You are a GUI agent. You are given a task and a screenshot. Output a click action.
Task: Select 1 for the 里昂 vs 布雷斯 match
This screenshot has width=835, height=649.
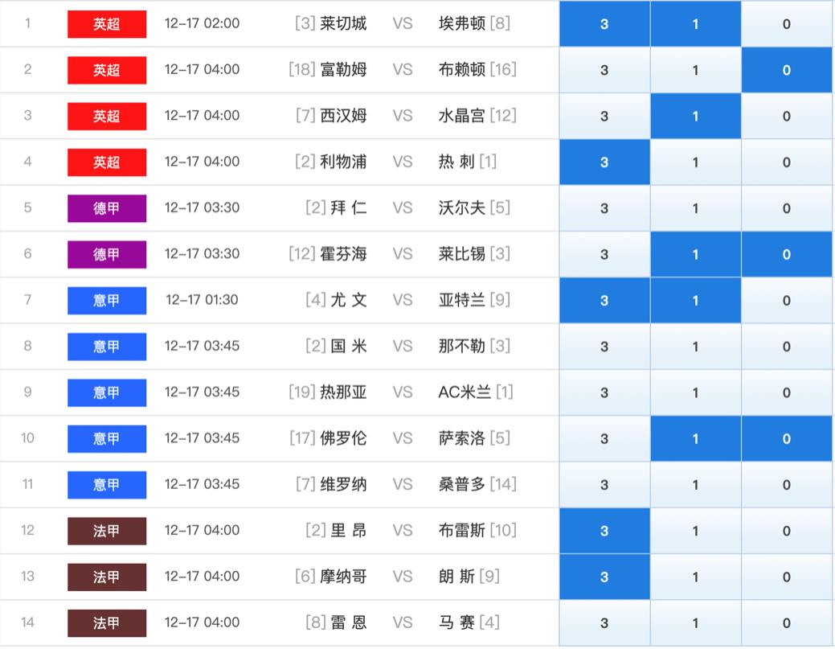click(695, 531)
